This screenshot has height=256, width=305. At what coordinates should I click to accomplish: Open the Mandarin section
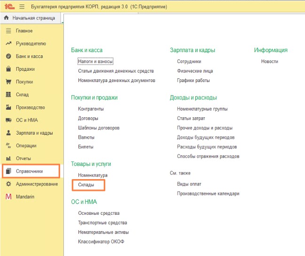[25, 196]
